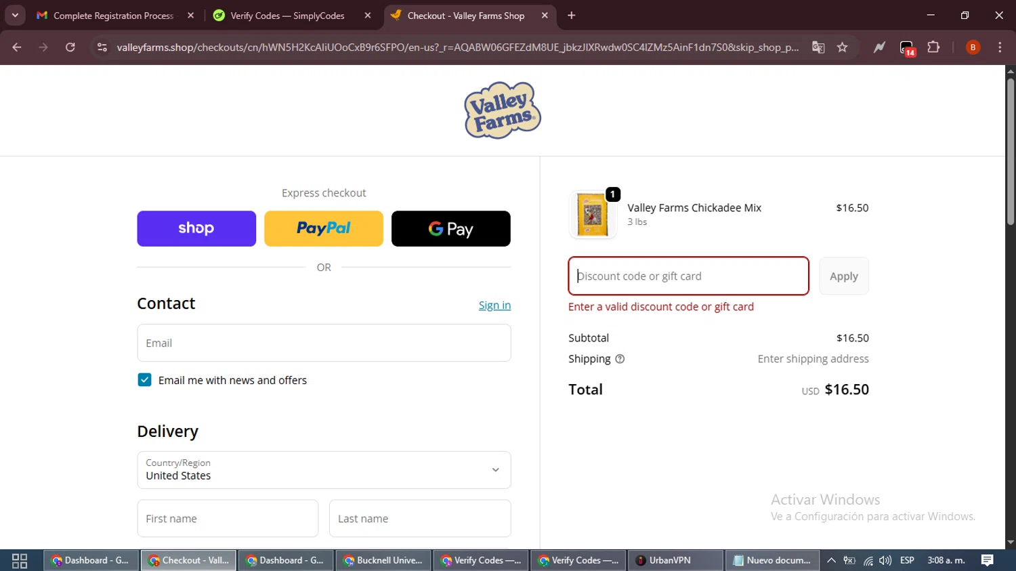
Task: Uncheck Email me with news and offers
Action: [144, 380]
